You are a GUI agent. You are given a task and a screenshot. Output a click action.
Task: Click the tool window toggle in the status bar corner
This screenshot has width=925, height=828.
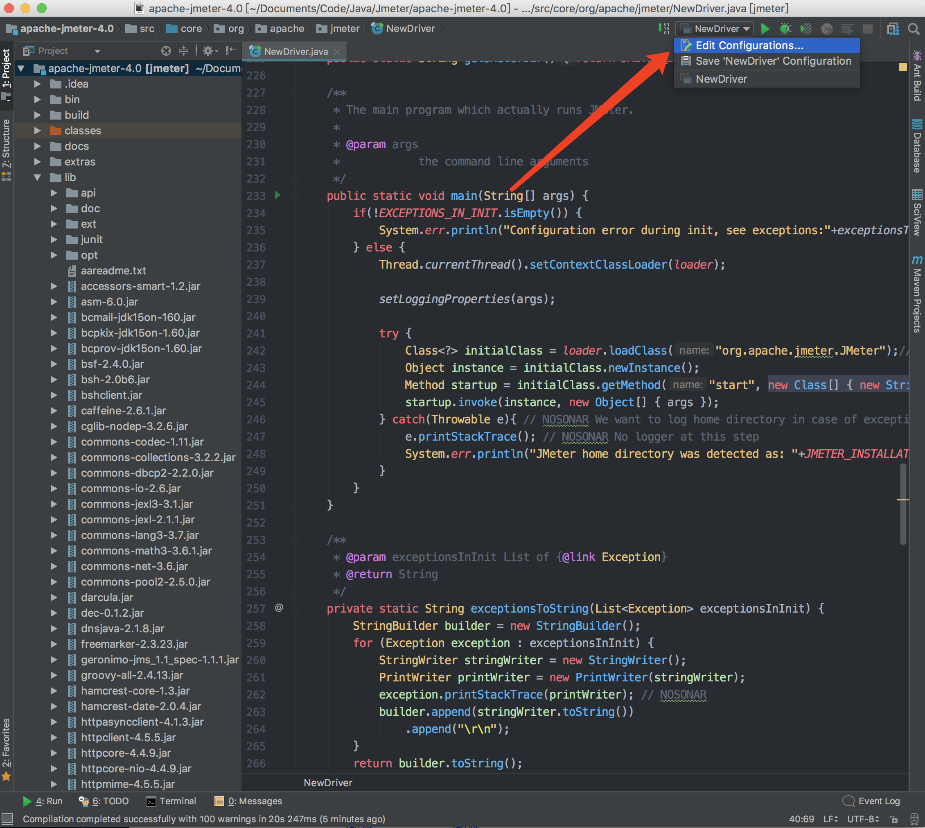(8, 819)
